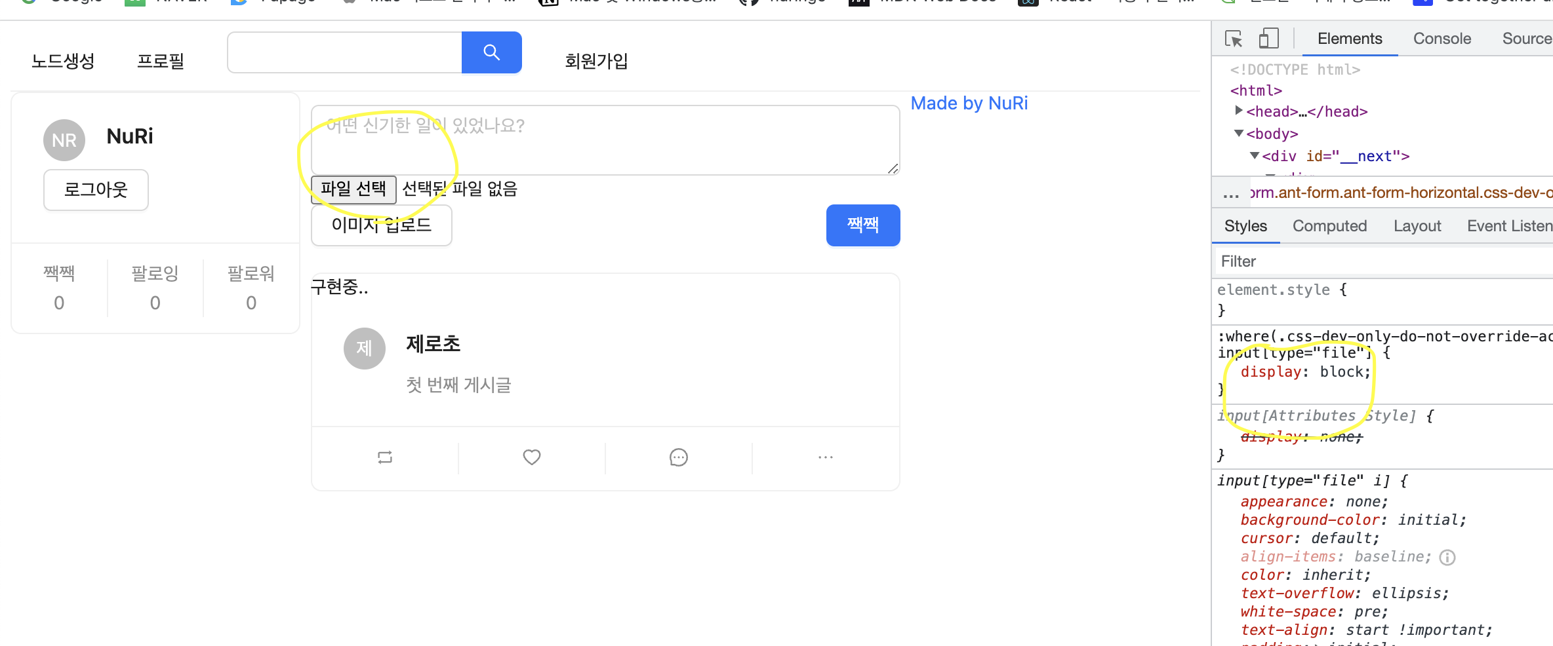The width and height of the screenshot is (1553, 646).
Task: Activate the DevTools element inspector icon
Action: pos(1234,39)
